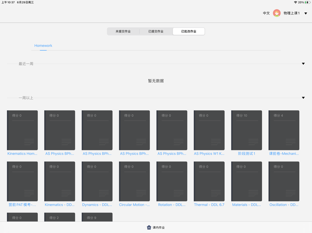Open the partially visible card with 得分 9

point(97,217)
